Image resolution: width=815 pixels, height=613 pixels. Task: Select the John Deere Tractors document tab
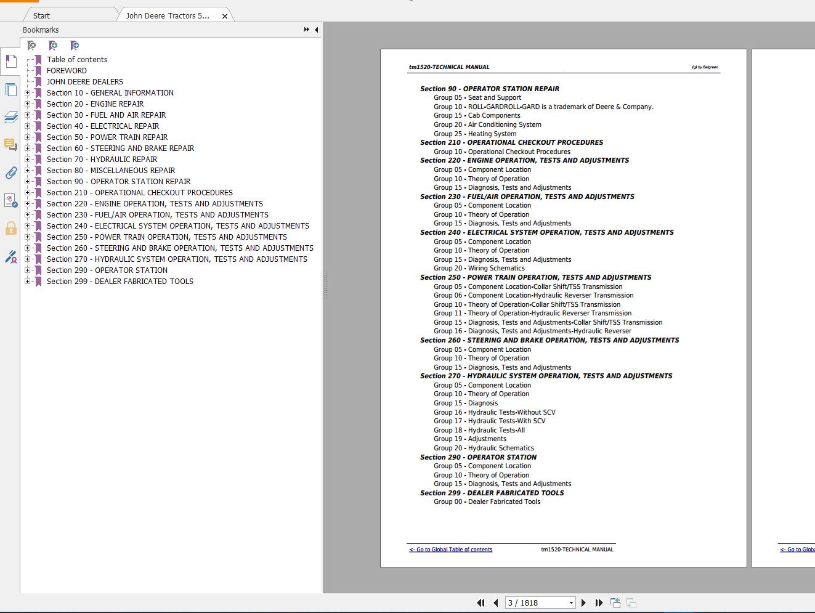[x=168, y=15]
